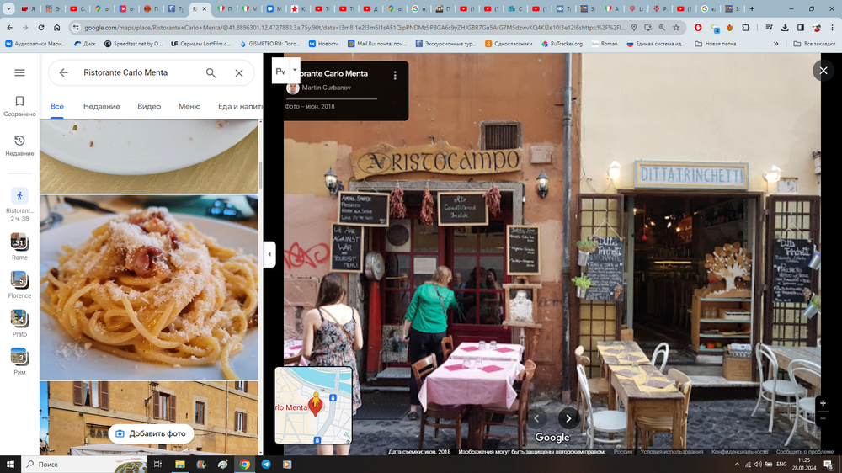Click the Сообщить о проблеме link
Image resolution: width=842 pixels, height=473 pixels.
[805, 452]
